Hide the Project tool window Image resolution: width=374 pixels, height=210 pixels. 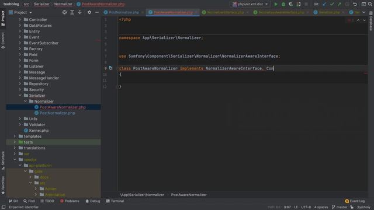click(x=97, y=12)
